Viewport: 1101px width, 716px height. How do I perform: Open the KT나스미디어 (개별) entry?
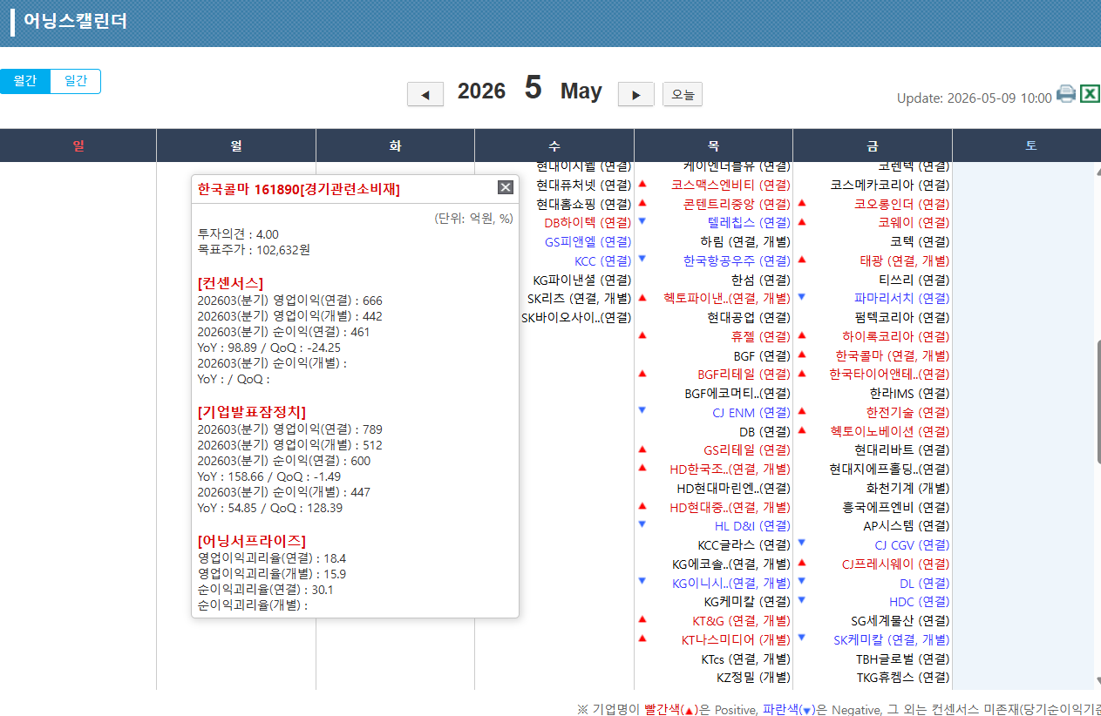[x=736, y=639]
